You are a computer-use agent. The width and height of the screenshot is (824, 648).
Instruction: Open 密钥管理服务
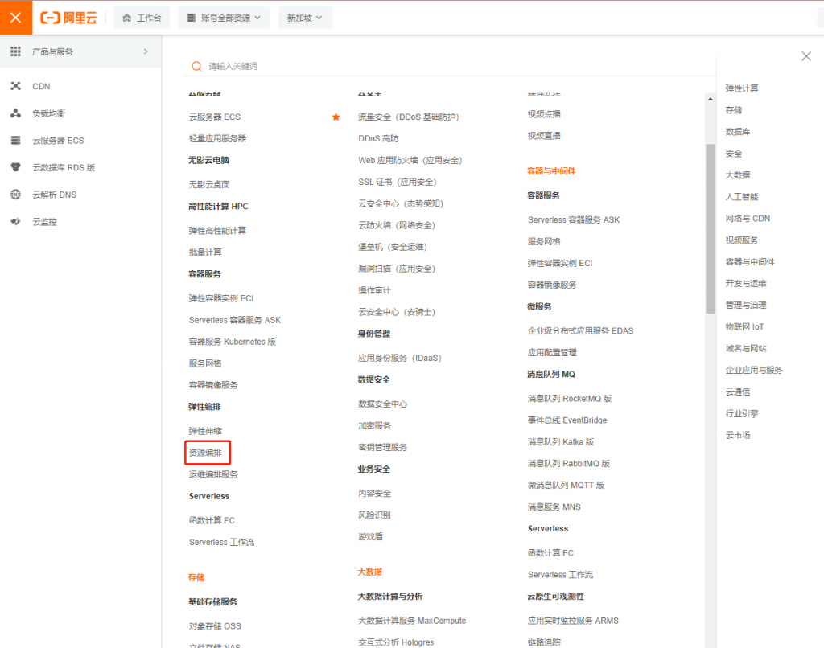point(382,447)
